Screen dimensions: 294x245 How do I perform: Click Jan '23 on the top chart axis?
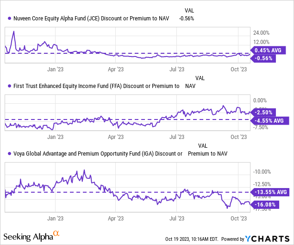(56, 69)
